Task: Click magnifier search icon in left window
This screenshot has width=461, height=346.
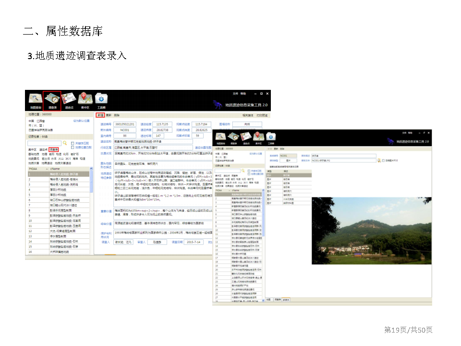Action: click(65, 143)
